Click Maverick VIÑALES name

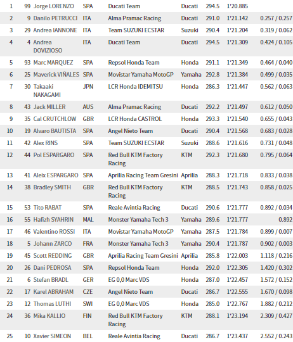tap(56, 74)
